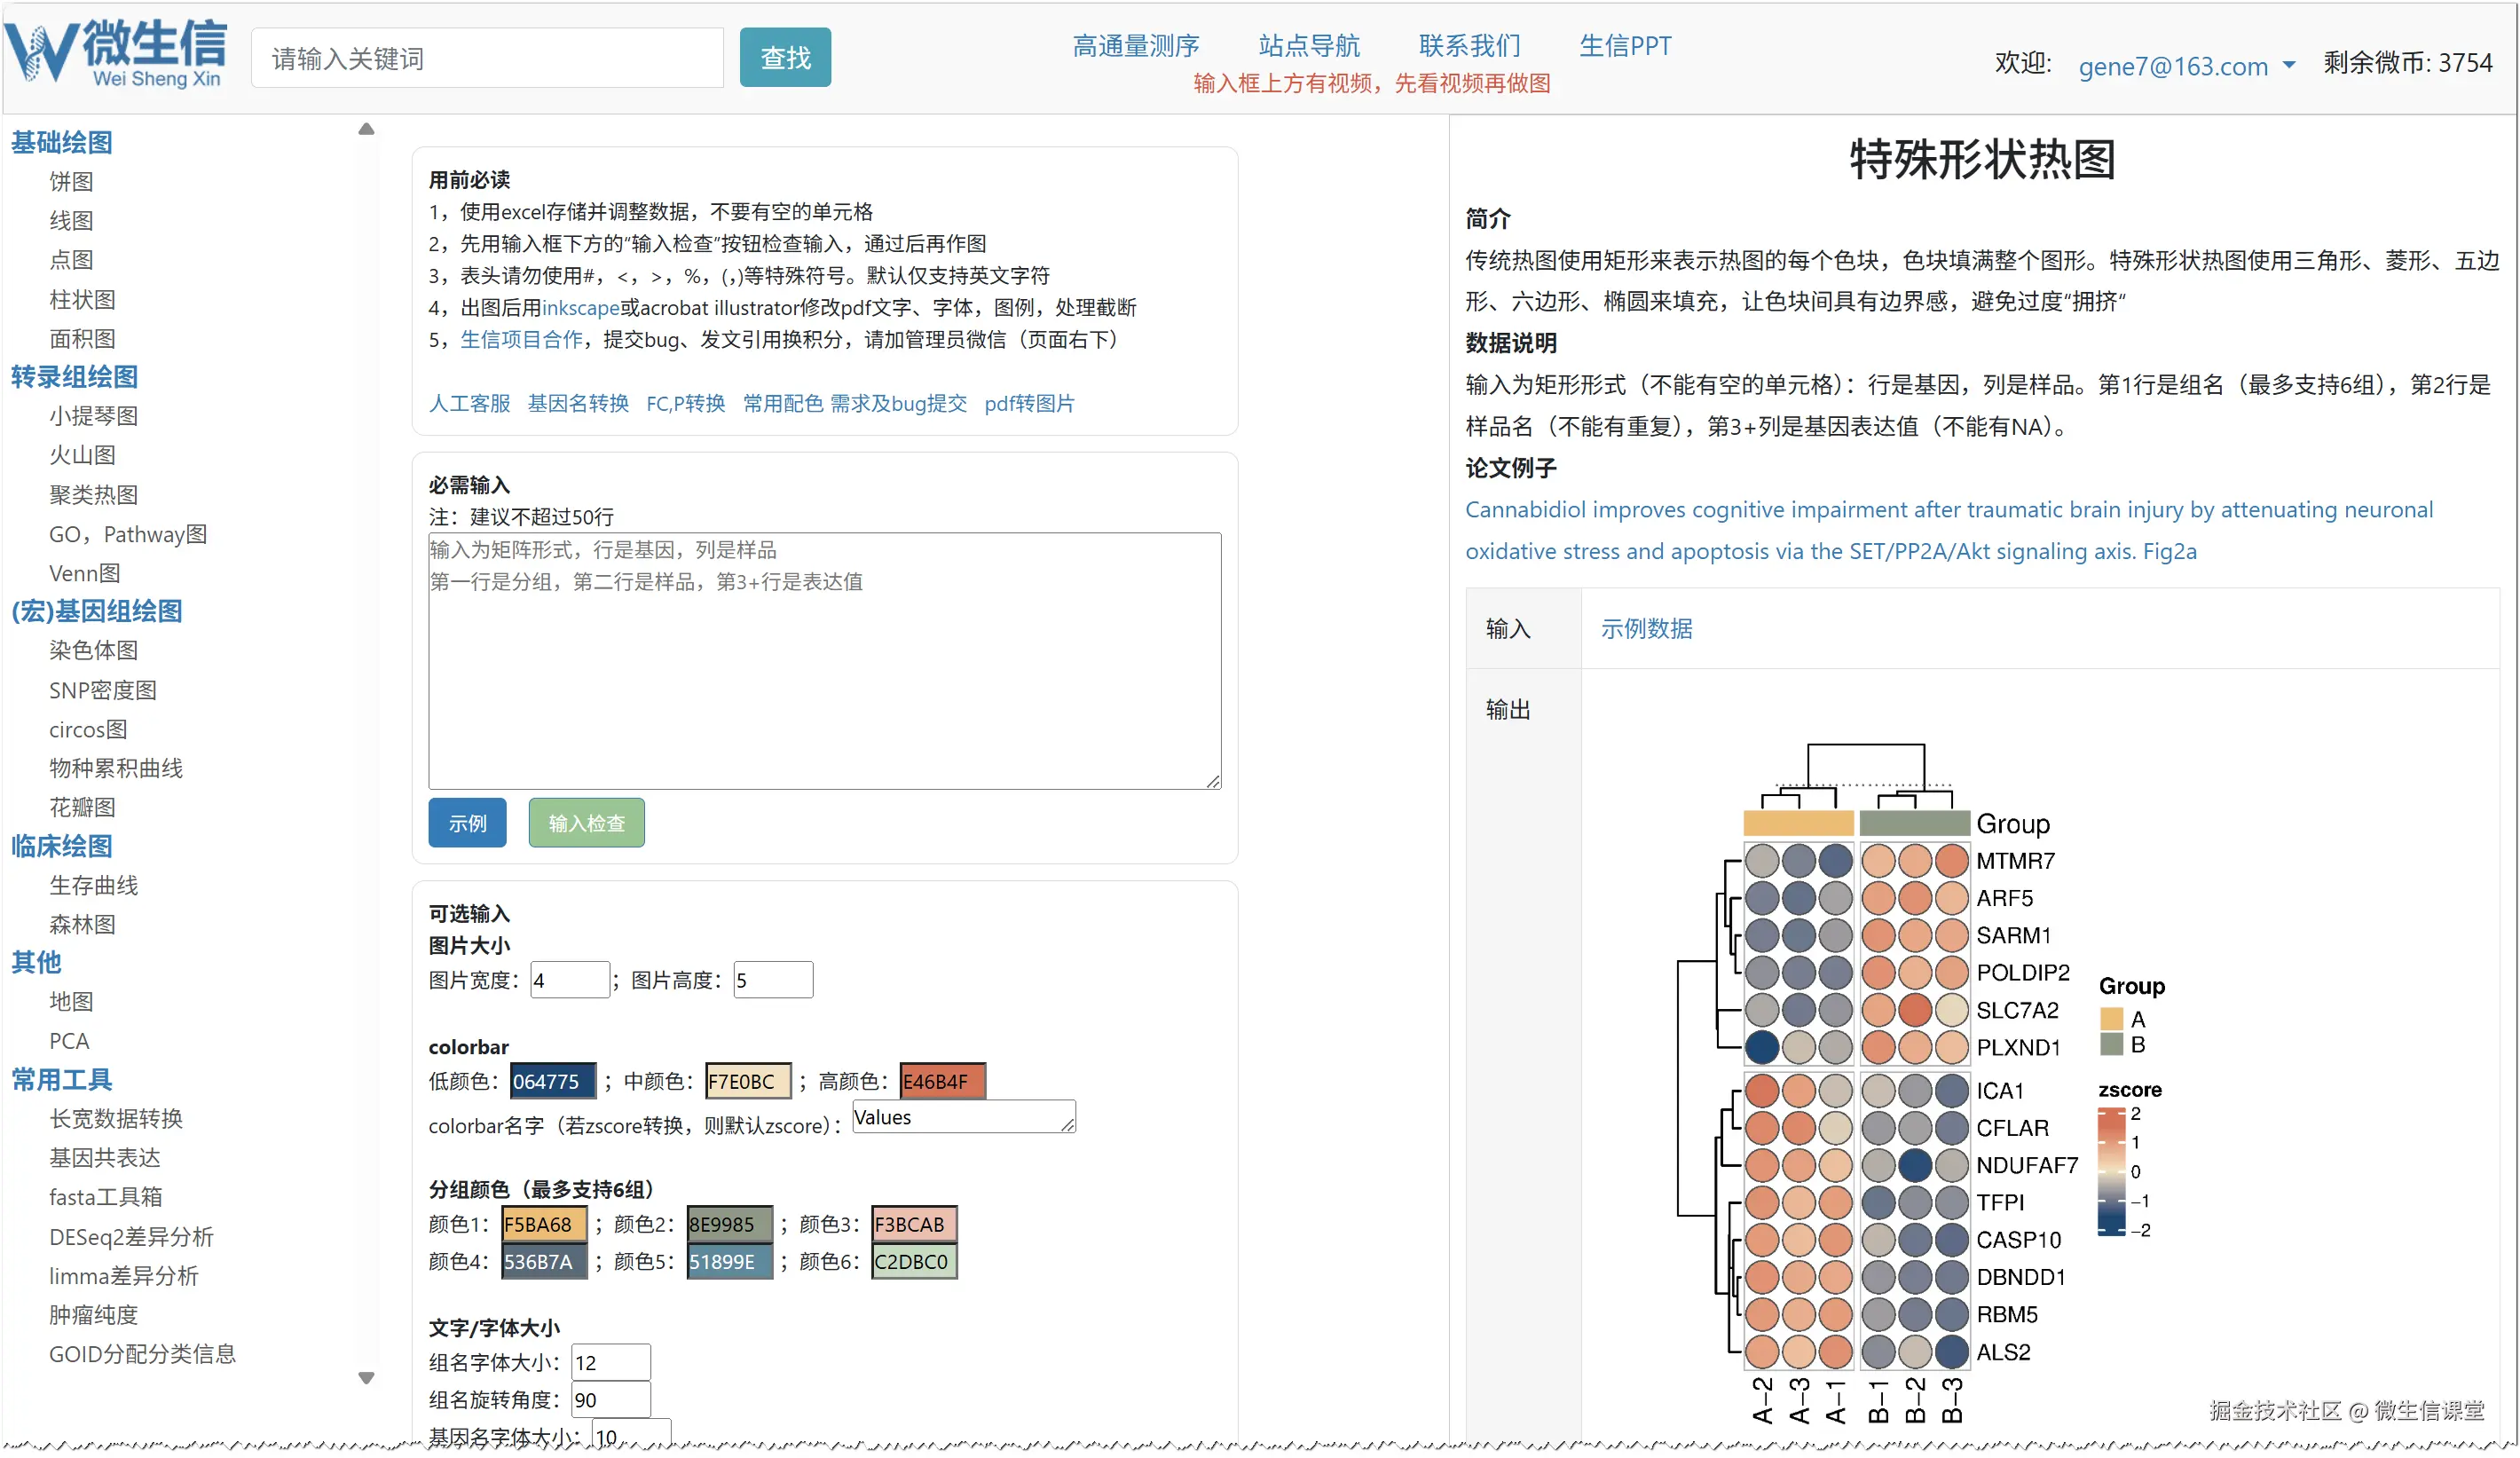This screenshot has width=2520, height=1458.
Task: Click the sidebar scroll-down arrow
Action: tap(366, 1377)
